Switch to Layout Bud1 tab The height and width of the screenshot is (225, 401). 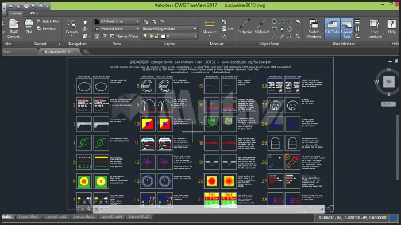tap(29, 216)
